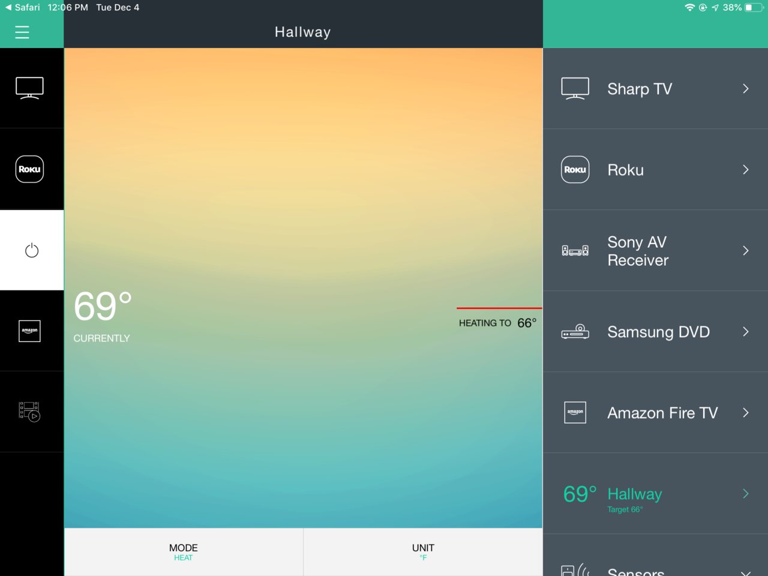Expand the Hallway thermostat chevron
768x576 pixels.
click(x=746, y=494)
